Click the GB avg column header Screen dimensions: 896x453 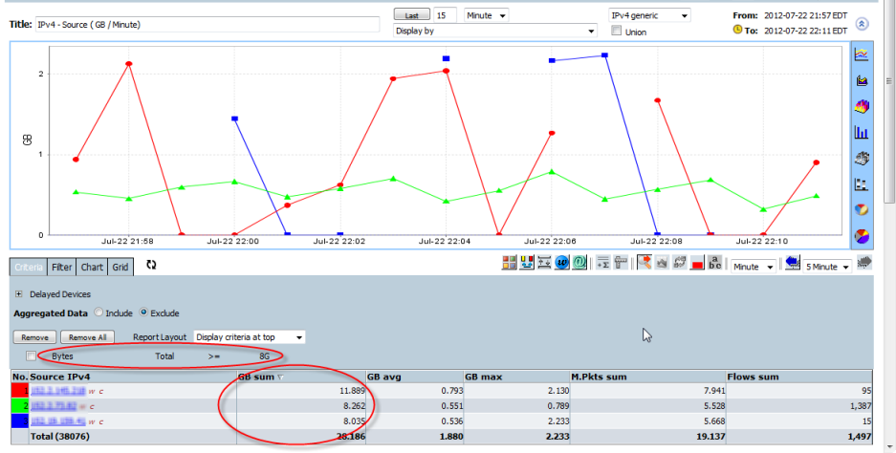coord(414,377)
